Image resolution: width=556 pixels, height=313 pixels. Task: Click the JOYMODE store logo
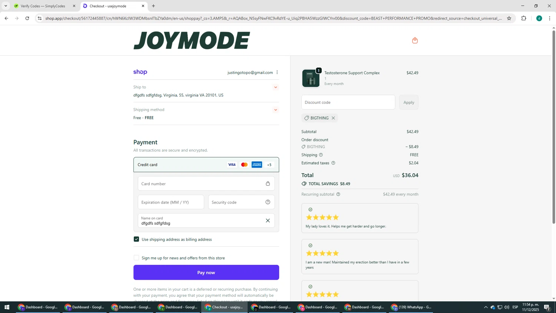point(192,40)
